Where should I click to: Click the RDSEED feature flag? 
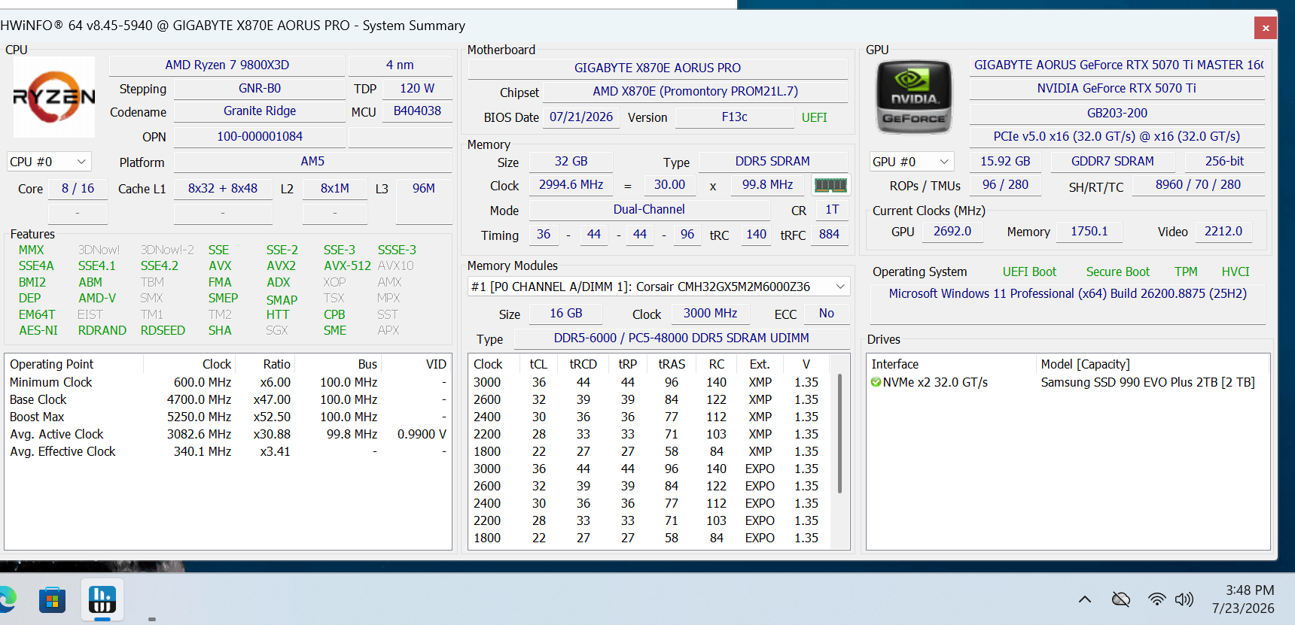coord(163,330)
